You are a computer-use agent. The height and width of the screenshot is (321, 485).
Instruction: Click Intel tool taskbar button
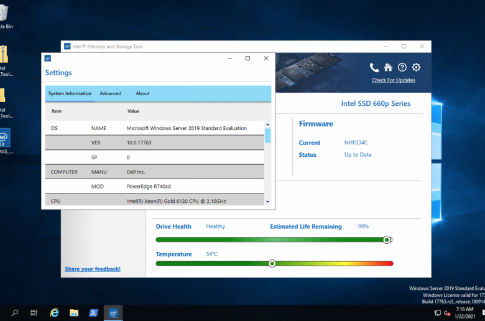pyautogui.click(x=113, y=313)
